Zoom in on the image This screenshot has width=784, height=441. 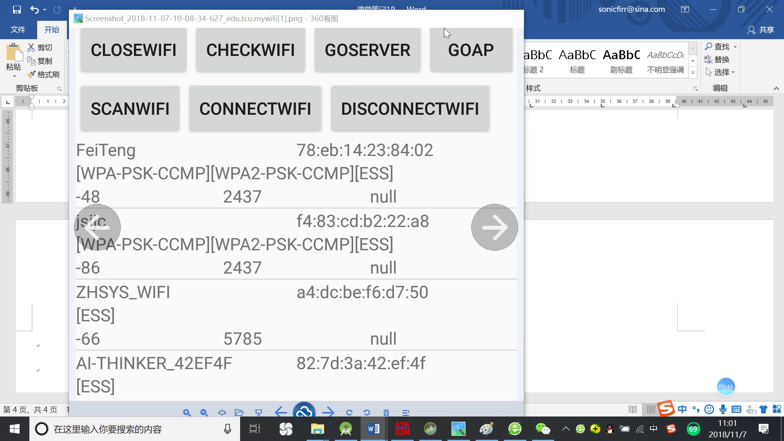187,412
